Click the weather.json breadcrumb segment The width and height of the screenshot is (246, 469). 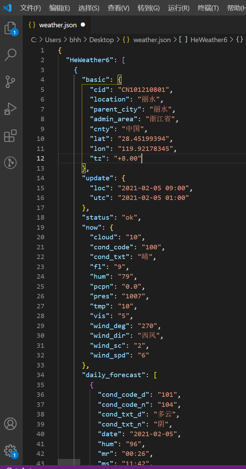tap(146, 40)
